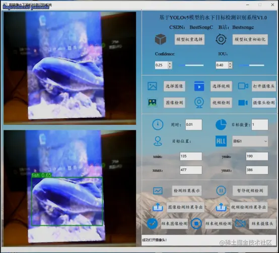
Task: Click the 结束摄像头 button
Action: click(x=262, y=223)
